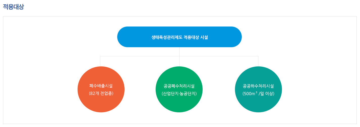Click the (82개 전업종) subtitle text
The image size is (360, 127).
(101, 93)
